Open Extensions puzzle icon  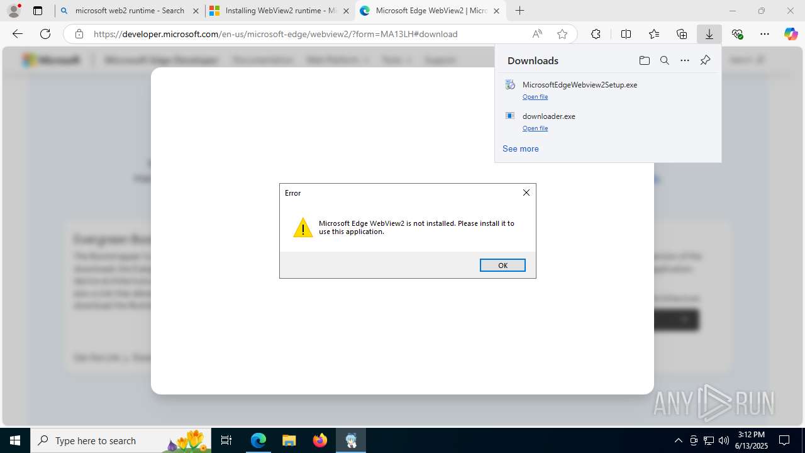point(596,34)
